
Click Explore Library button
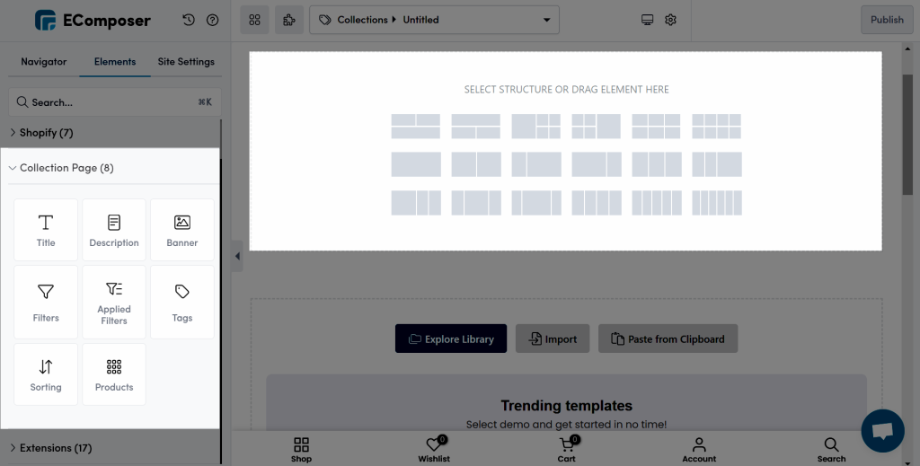(x=451, y=339)
